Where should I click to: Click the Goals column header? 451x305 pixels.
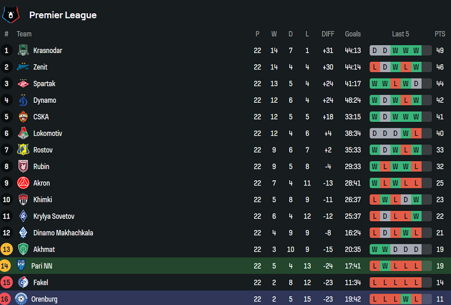coord(353,34)
